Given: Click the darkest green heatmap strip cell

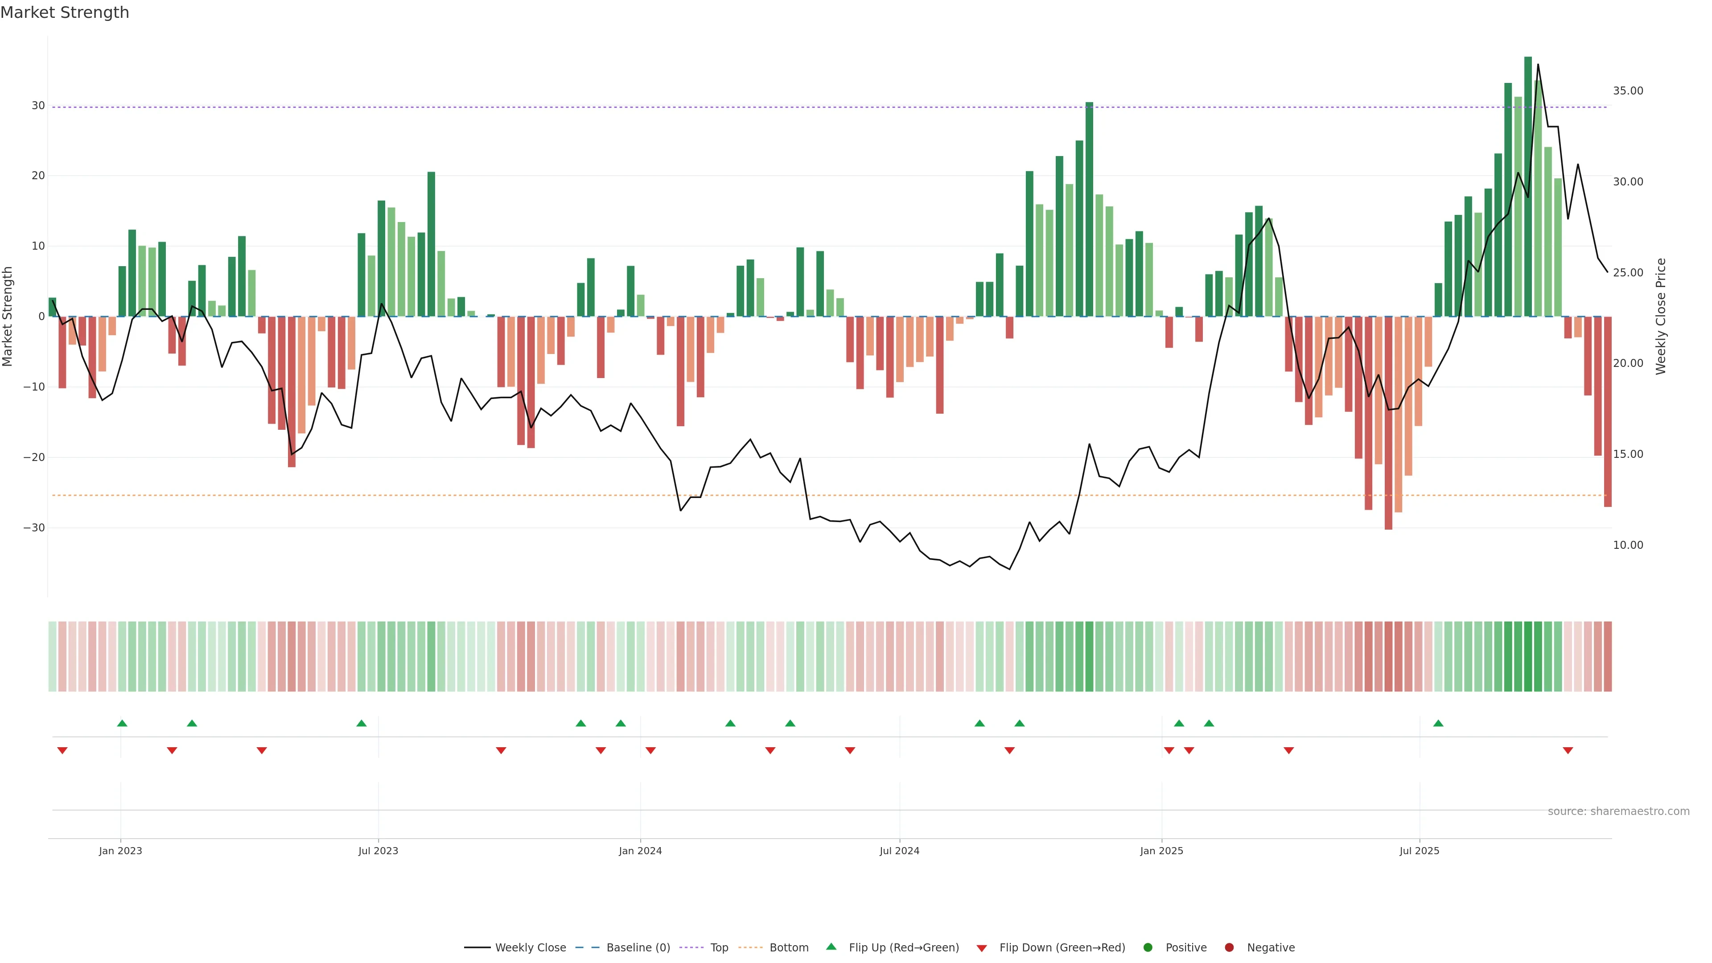Looking at the screenshot, I should point(1528,656).
